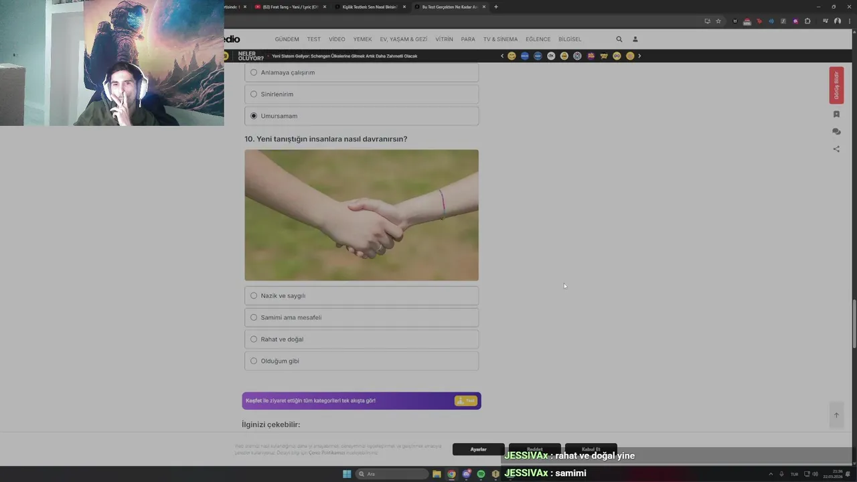Select the 'Sinirlenirim' option
This screenshot has height=482, width=857.
(x=362, y=94)
